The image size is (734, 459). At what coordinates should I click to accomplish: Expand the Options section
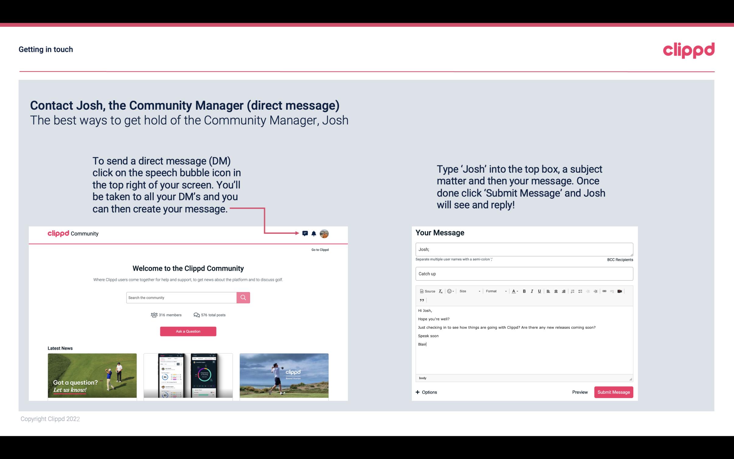(x=427, y=392)
